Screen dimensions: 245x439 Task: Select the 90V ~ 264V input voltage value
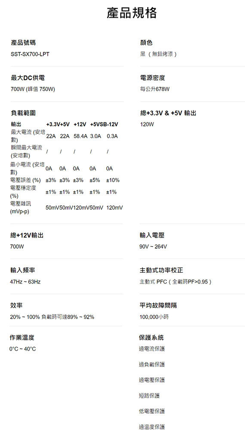pyautogui.click(x=153, y=247)
